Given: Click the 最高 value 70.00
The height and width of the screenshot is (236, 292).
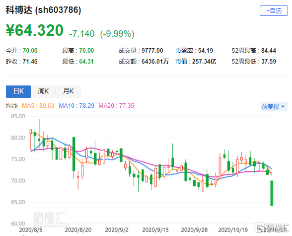Looking at the screenshot, I should 86,51.
